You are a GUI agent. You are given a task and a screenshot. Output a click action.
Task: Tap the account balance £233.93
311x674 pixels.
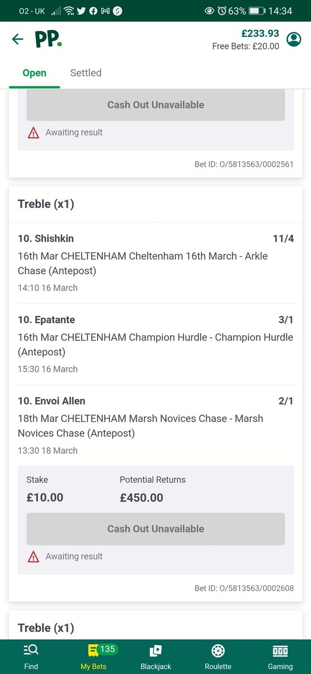pyautogui.click(x=260, y=34)
